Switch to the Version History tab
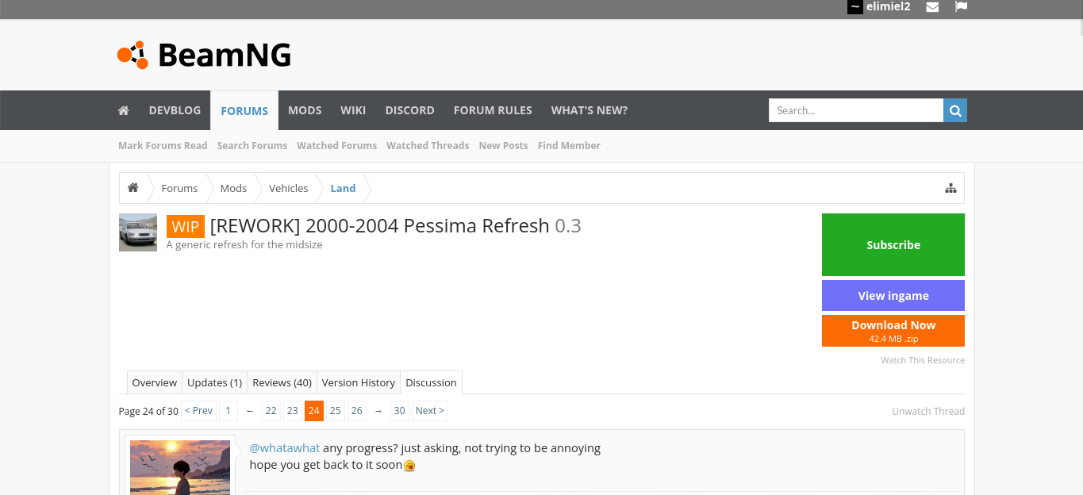This screenshot has width=1083, height=495. [x=358, y=382]
